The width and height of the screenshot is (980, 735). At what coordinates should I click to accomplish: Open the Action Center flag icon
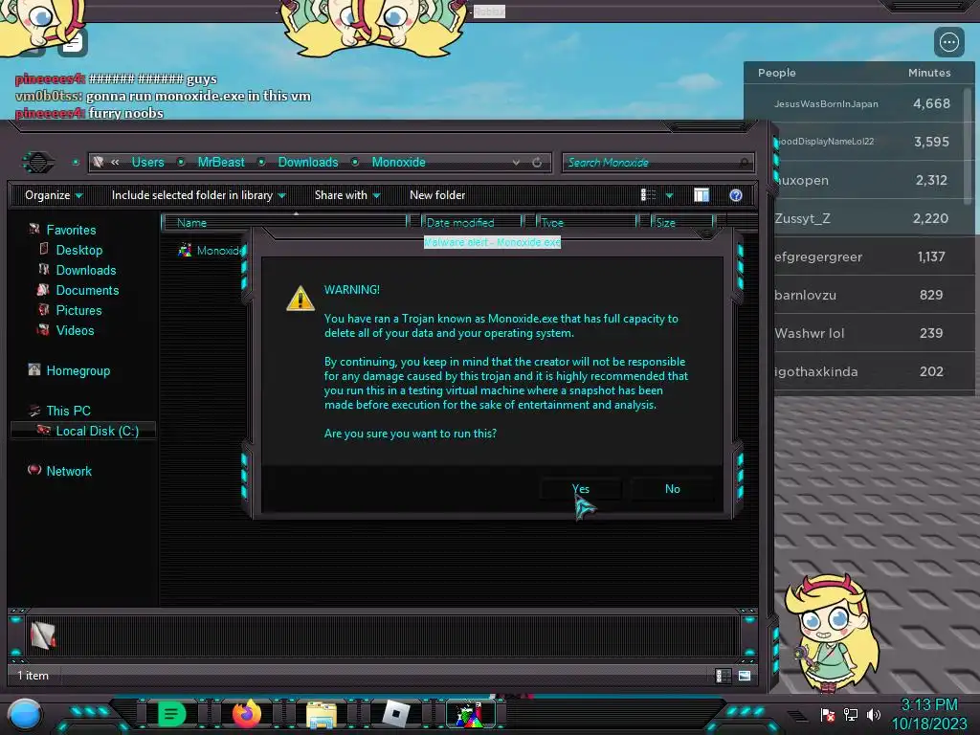[828, 714]
